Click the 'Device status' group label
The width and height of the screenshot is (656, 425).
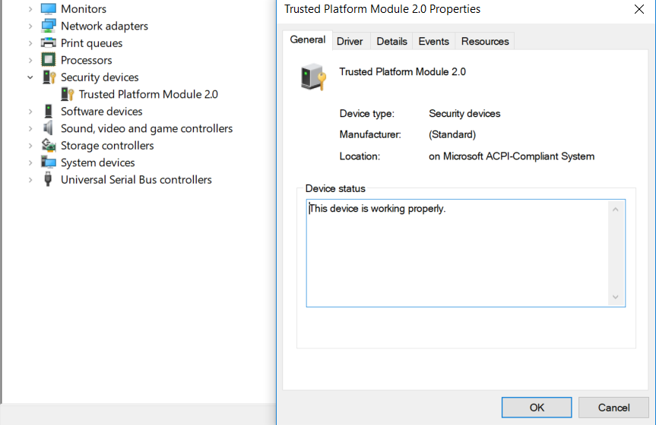coord(335,188)
